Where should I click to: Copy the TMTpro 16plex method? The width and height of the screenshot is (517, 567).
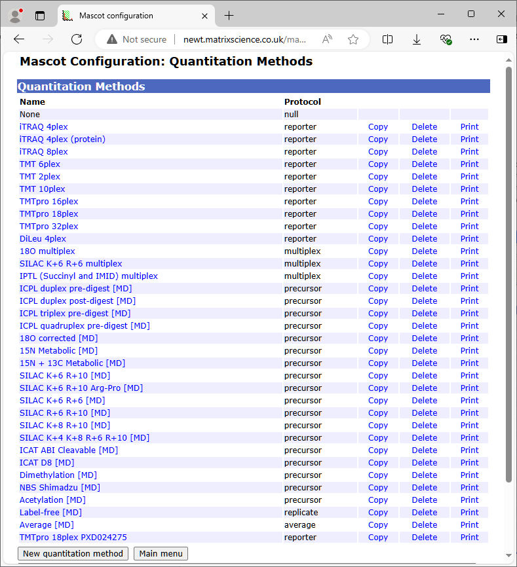click(378, 202)
